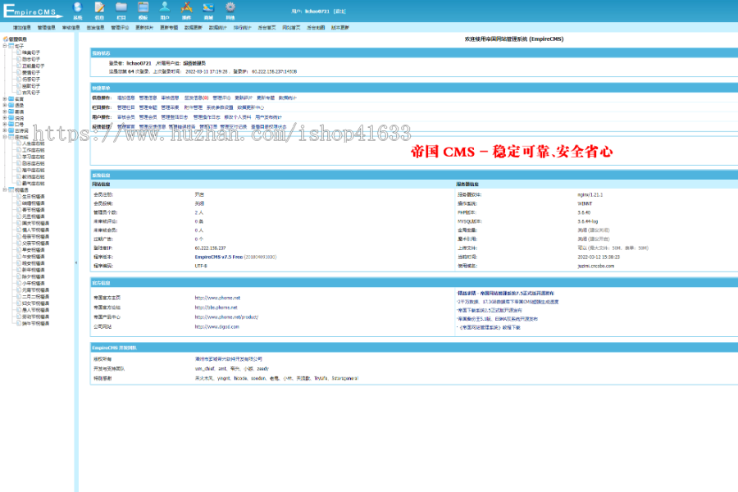Expand the 口号 tree node

5,125
